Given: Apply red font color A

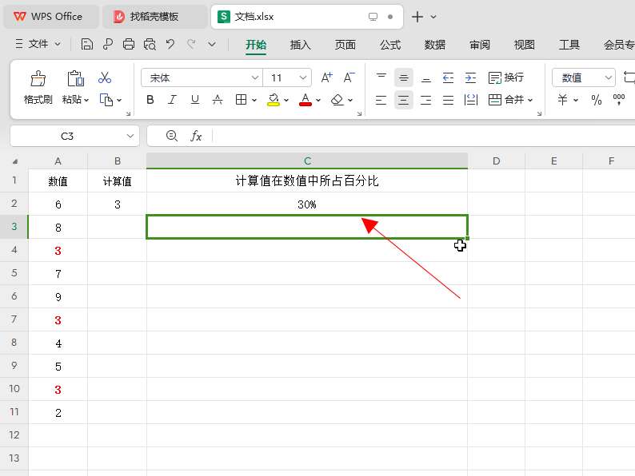Looking at the screenshot, I should (306, 100).
